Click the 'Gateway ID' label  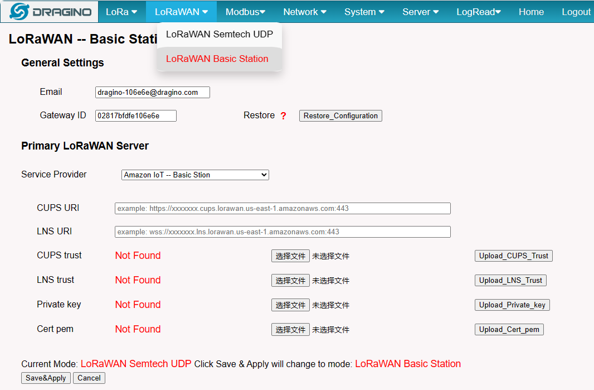click(63, 115)
